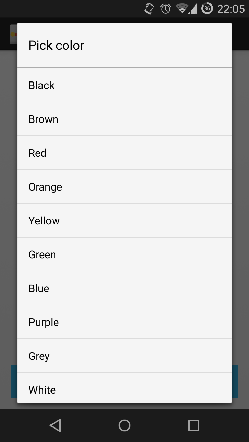Viewport: 249px width, 442px height.
Task: Select Black from the color list
Action: pos(124,85)
